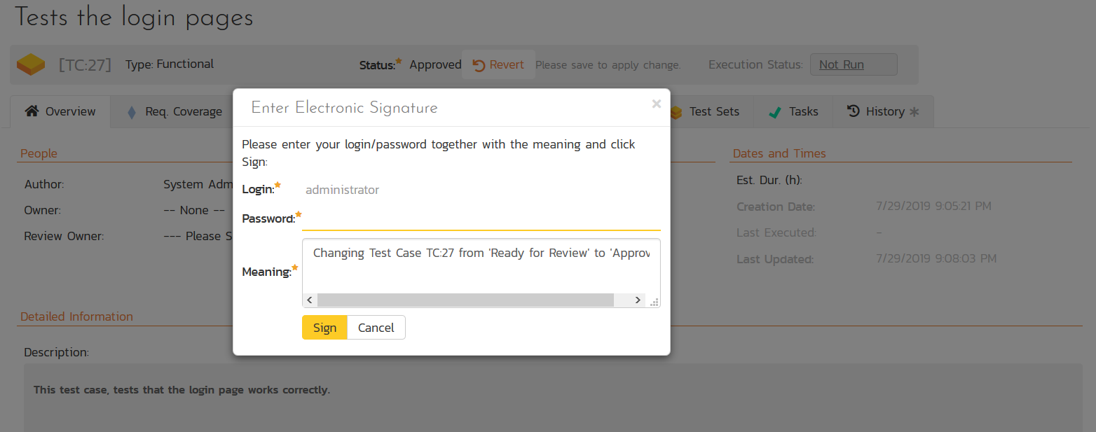Close the signature dialog with X
The width and height of the screenshot is (1096, 432).
[656, 104]
